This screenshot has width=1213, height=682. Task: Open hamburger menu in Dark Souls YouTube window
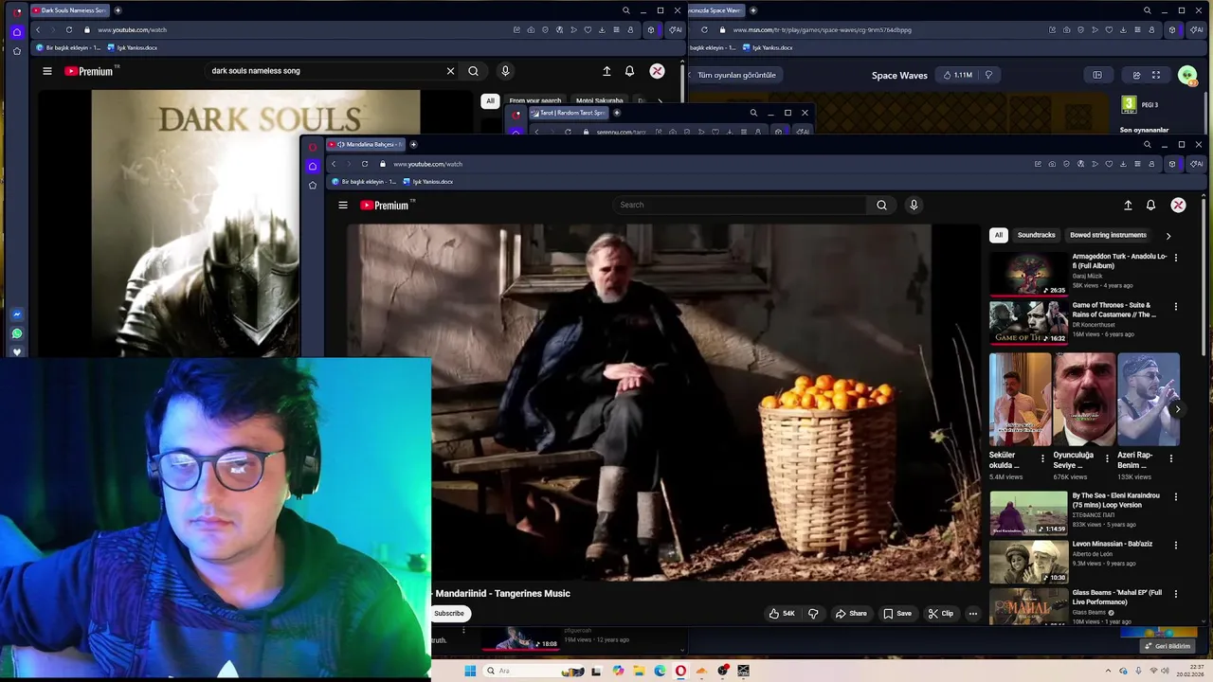coord(47,71)
